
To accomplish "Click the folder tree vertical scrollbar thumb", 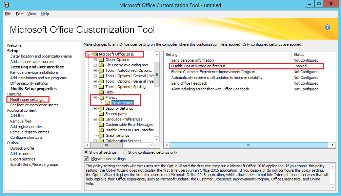I will pos(157,74).
